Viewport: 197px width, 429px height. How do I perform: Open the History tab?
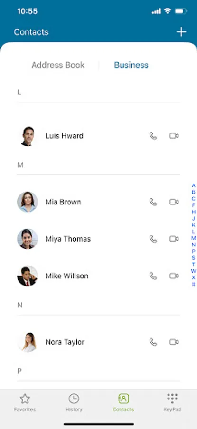click(x=74, y=403)
